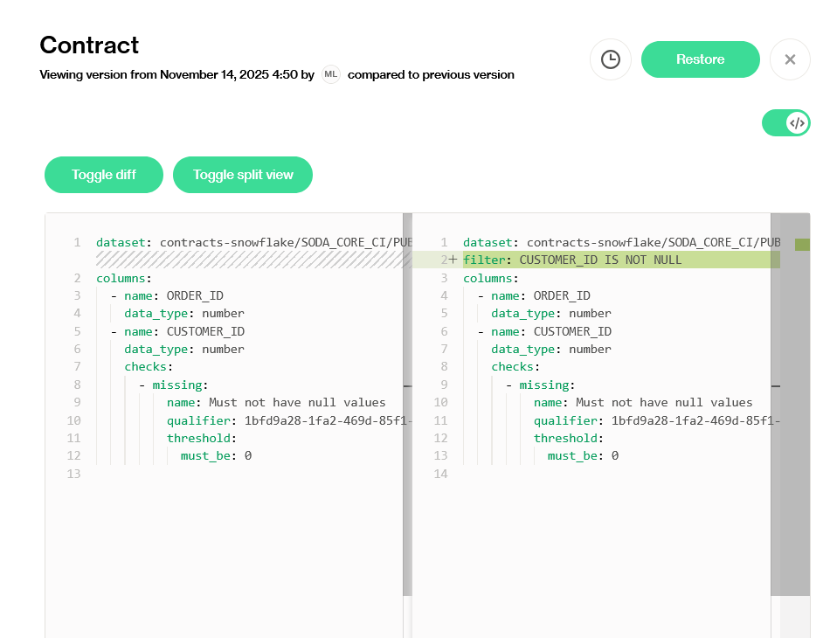Close the Contract version viewer
This screenshot has width=830, height=638.
pos(790,59)
